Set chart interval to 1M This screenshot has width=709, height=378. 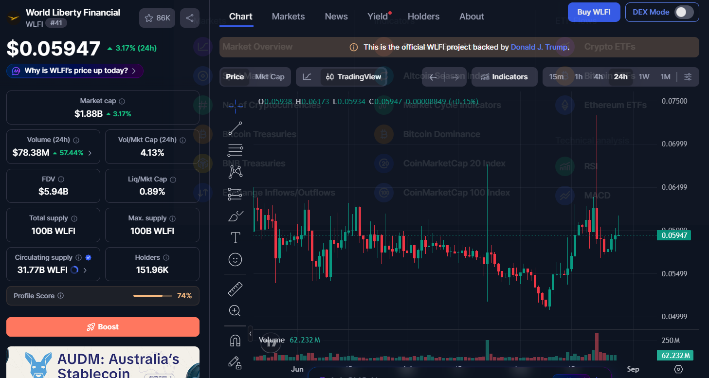(x=665, y=77)
